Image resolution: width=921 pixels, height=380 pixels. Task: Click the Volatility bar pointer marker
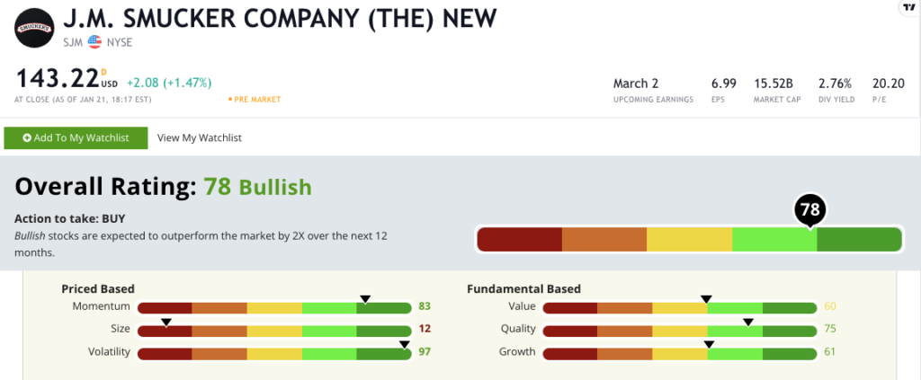pos(404,345)
